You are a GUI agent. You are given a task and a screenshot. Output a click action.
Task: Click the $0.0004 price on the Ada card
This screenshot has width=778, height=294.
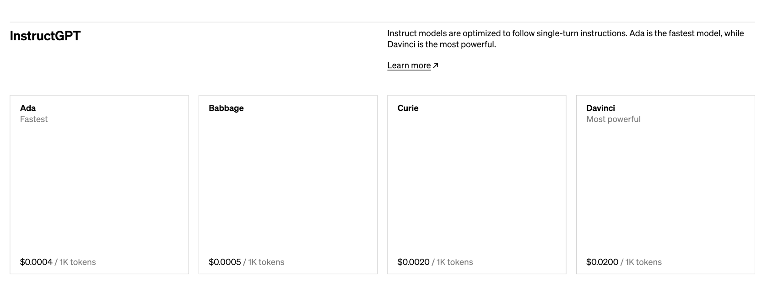pos(37,262)
